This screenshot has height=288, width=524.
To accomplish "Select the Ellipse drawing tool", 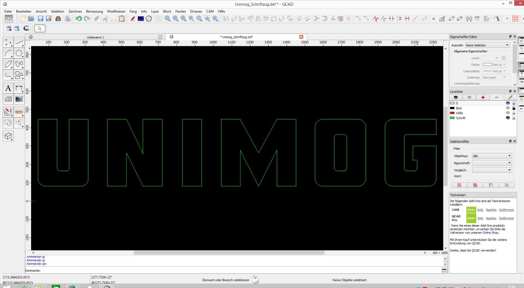I will tap(8, 64).
